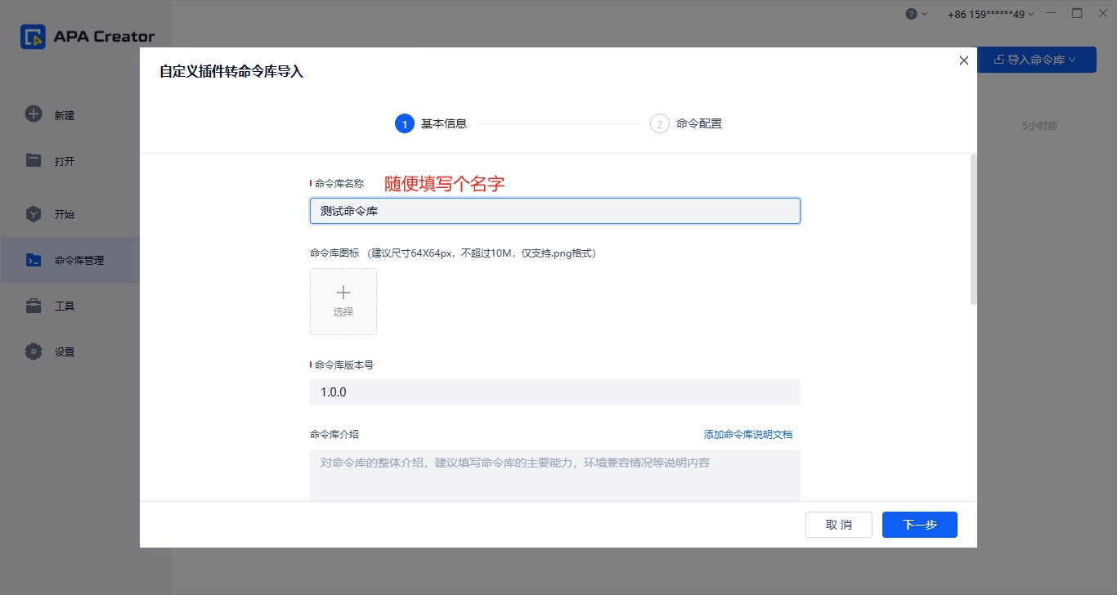Select step 2 命令配置
Screen dimensions: 1117x595
click(686, 124)
